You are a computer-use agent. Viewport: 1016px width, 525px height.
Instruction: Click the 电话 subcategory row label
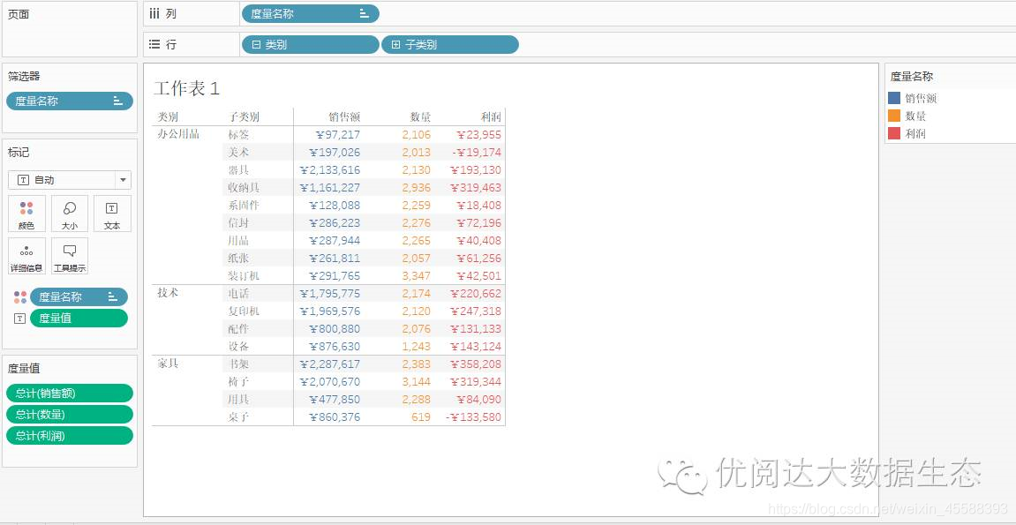(x=238, y=293)
